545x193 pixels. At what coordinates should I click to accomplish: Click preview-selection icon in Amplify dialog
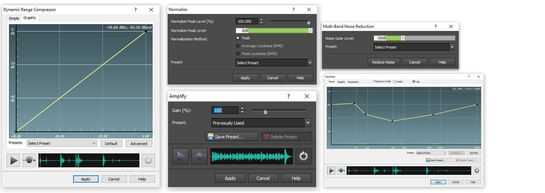(199, 156)
